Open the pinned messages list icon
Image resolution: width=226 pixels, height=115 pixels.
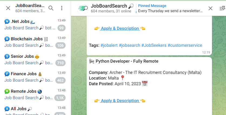point(222,8)
